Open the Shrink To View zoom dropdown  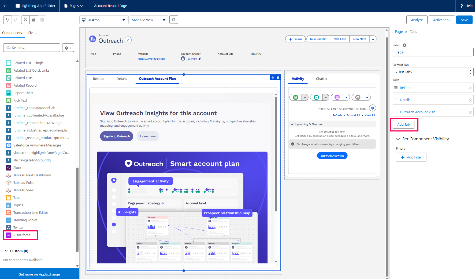(x=149, y=20)
